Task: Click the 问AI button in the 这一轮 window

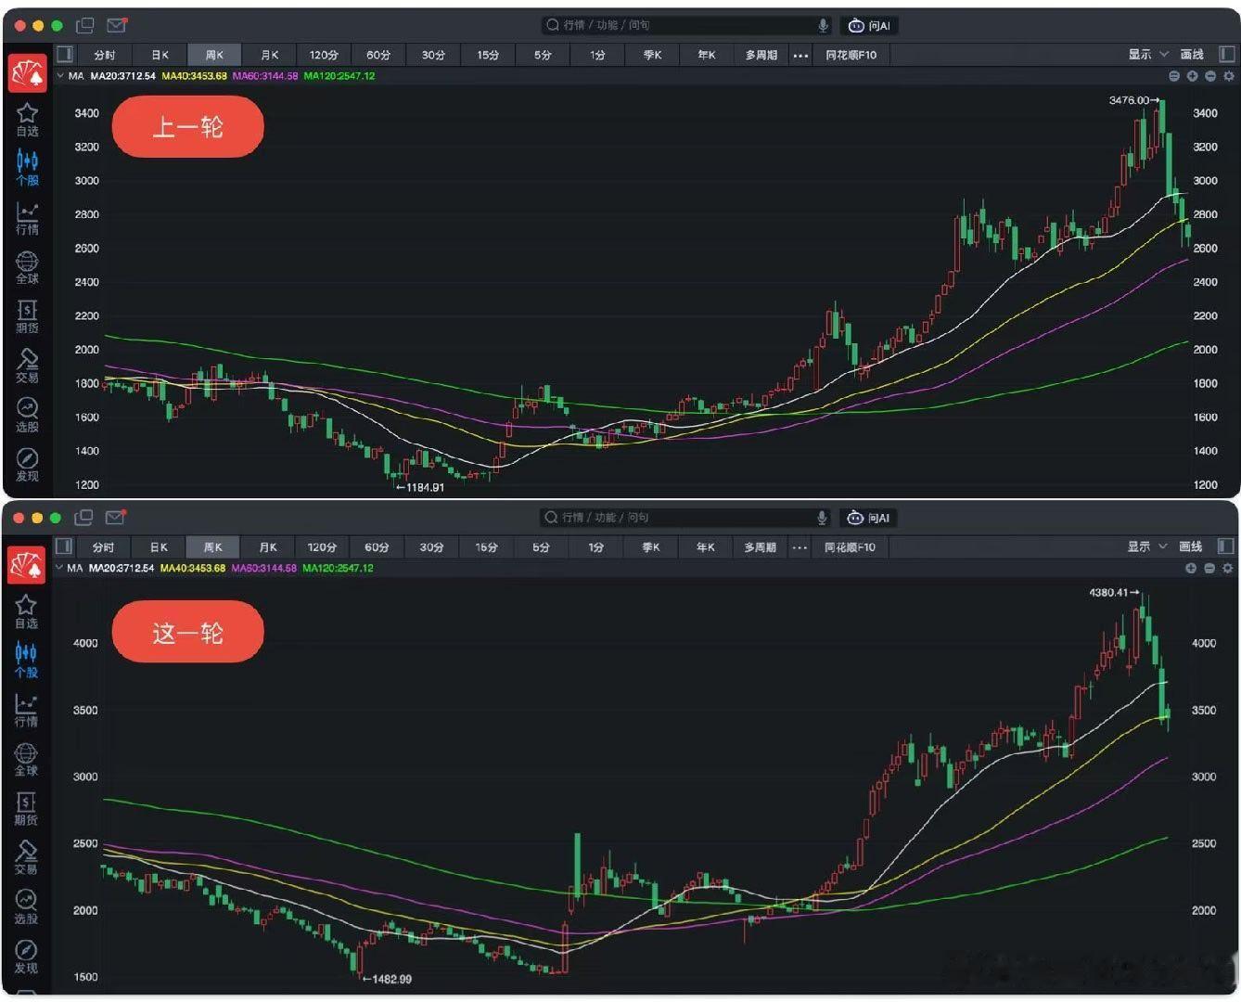Action: click(868, 518)
